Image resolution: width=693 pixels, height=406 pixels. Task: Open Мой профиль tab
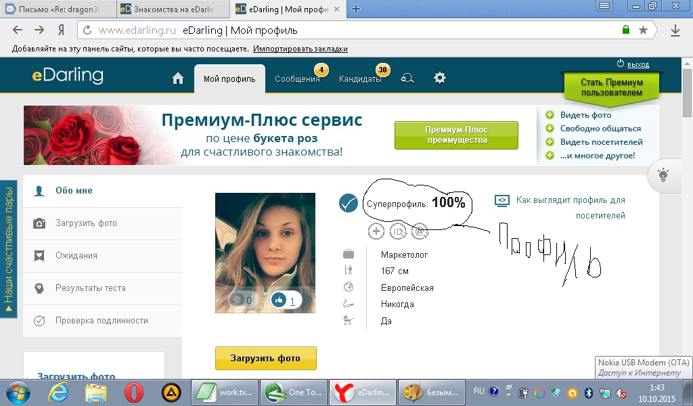coord(229,78)
